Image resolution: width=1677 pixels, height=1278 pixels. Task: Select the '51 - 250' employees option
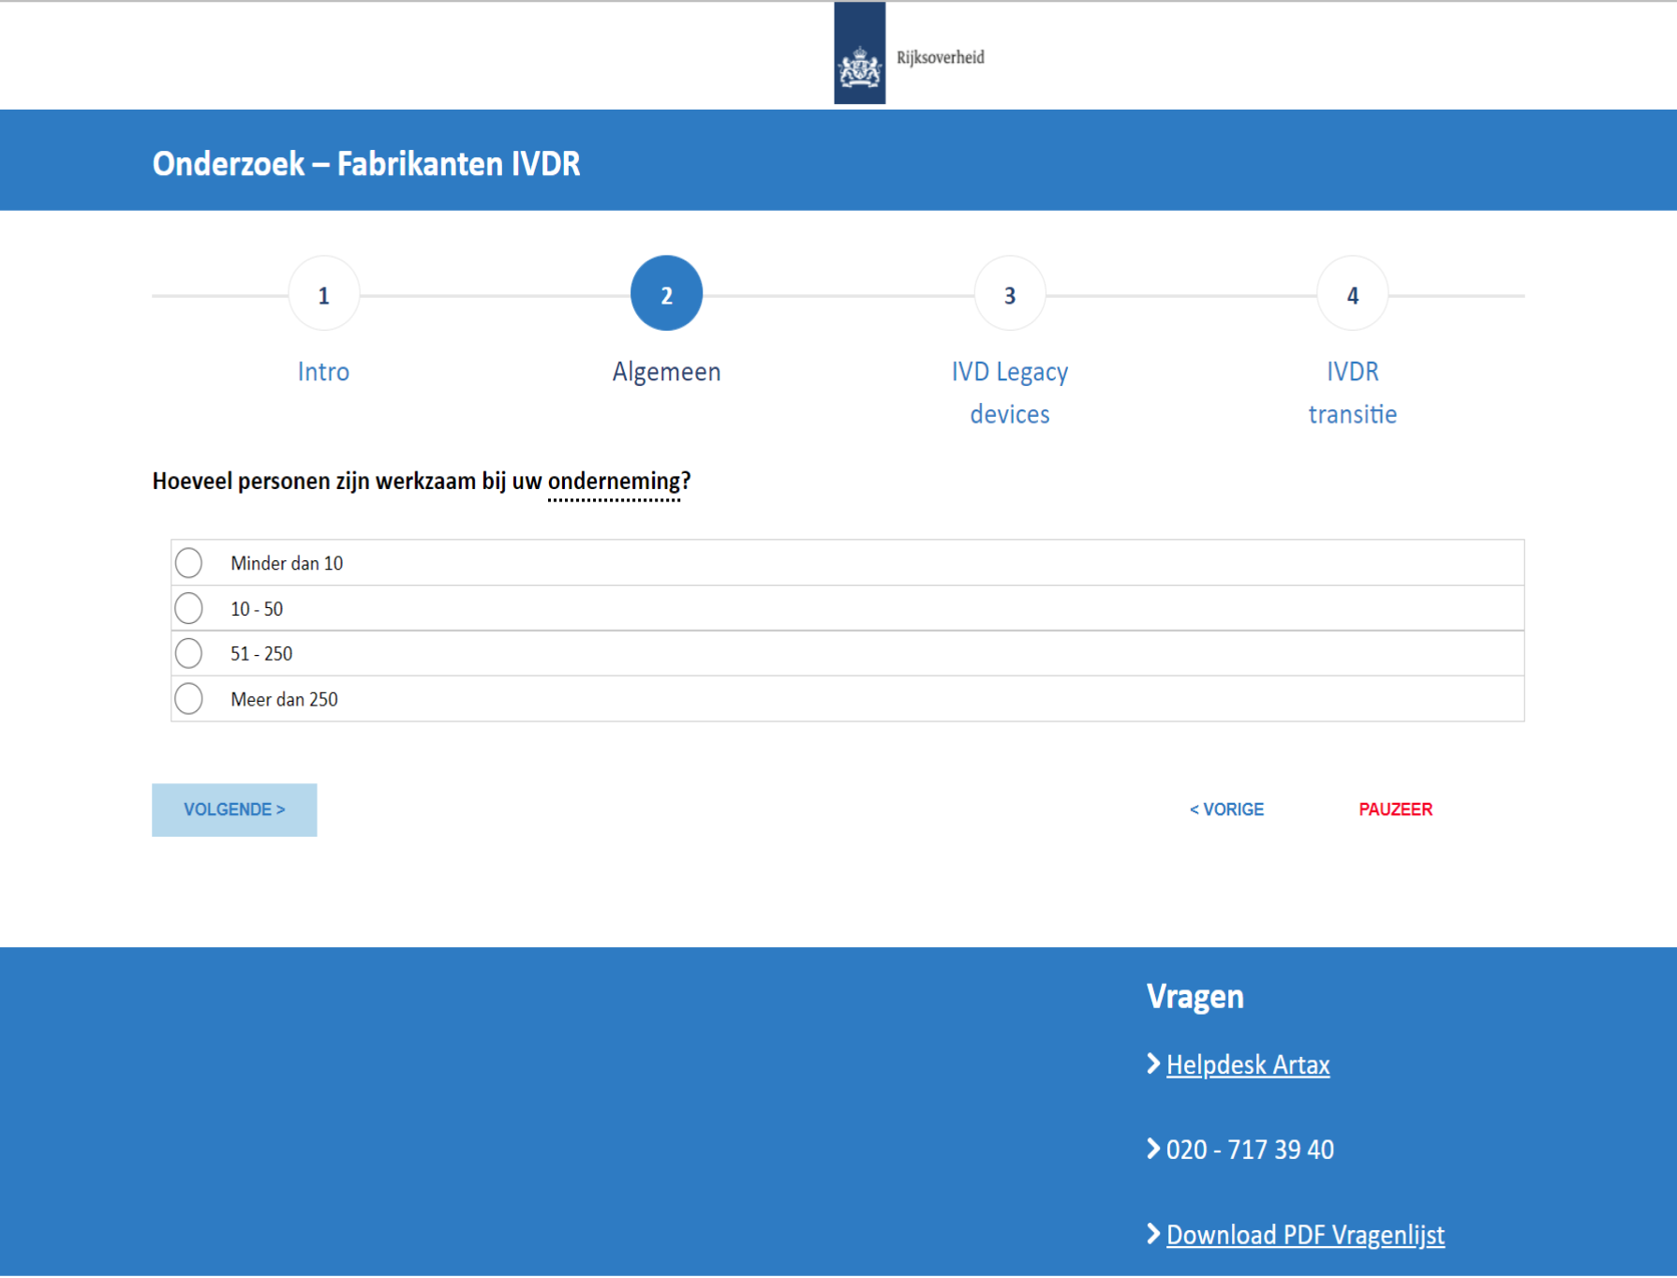(189, 653)
